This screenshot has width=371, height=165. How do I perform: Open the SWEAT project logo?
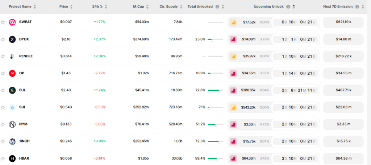(12, 22)
